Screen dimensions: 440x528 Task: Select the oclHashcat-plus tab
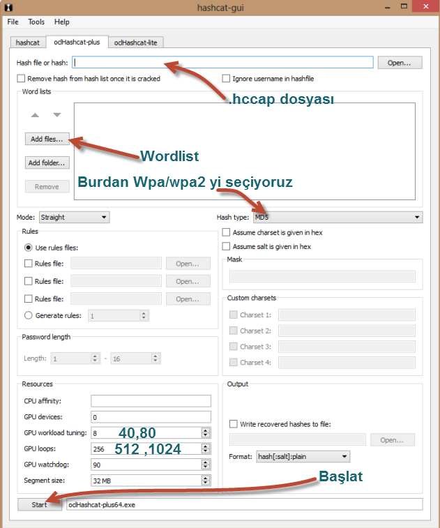[77, 42]
